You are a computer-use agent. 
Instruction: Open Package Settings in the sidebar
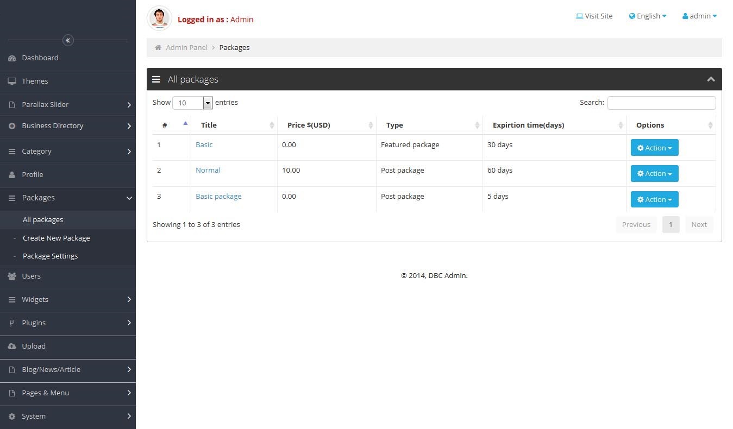(x=51, y=256)
